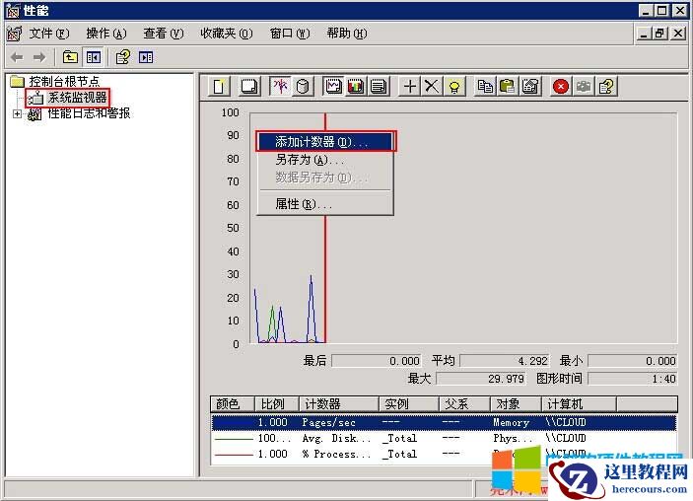The height and width of the screenshot is (501, 693).
Task: Click the 计数器 column header
Action: (x=339, y=403)
